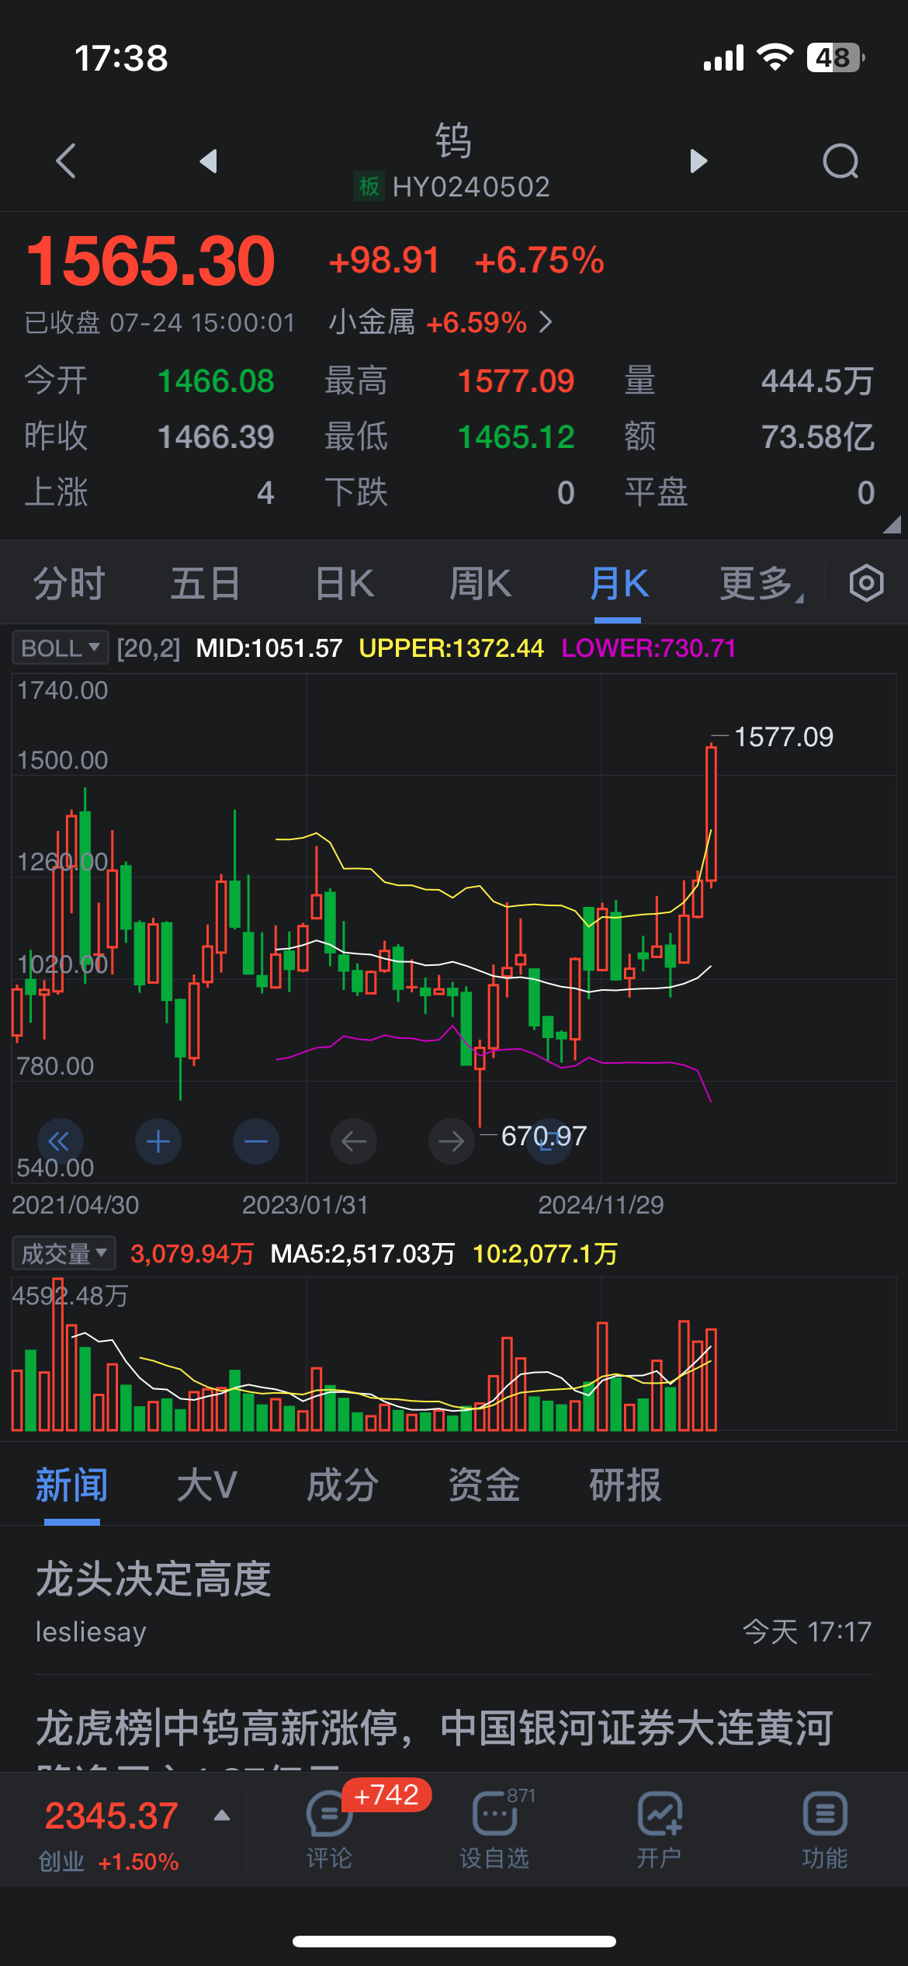Tap the author name lesliesay
The height and width of the screenshot is (1966, 908).
pos(91,1631)
